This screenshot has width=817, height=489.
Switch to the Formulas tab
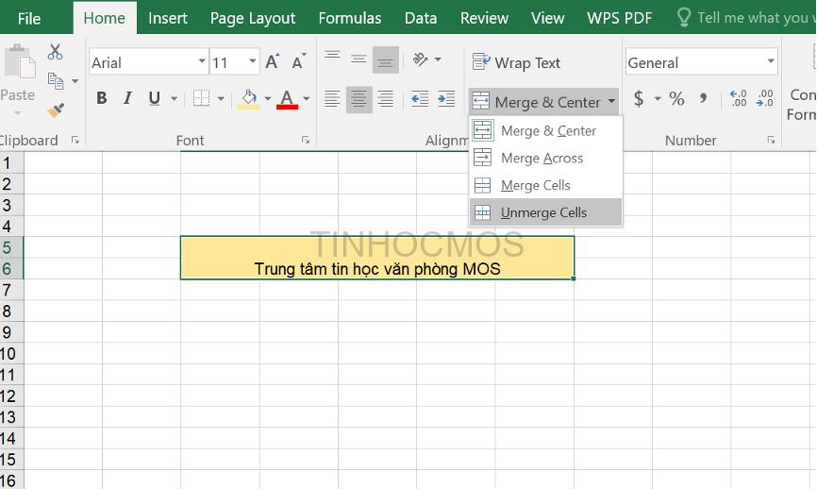[350, 18]
